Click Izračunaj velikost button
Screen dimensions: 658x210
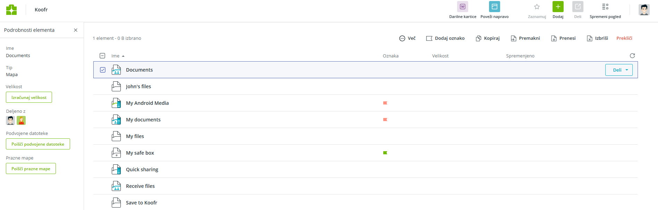point(29,98)
